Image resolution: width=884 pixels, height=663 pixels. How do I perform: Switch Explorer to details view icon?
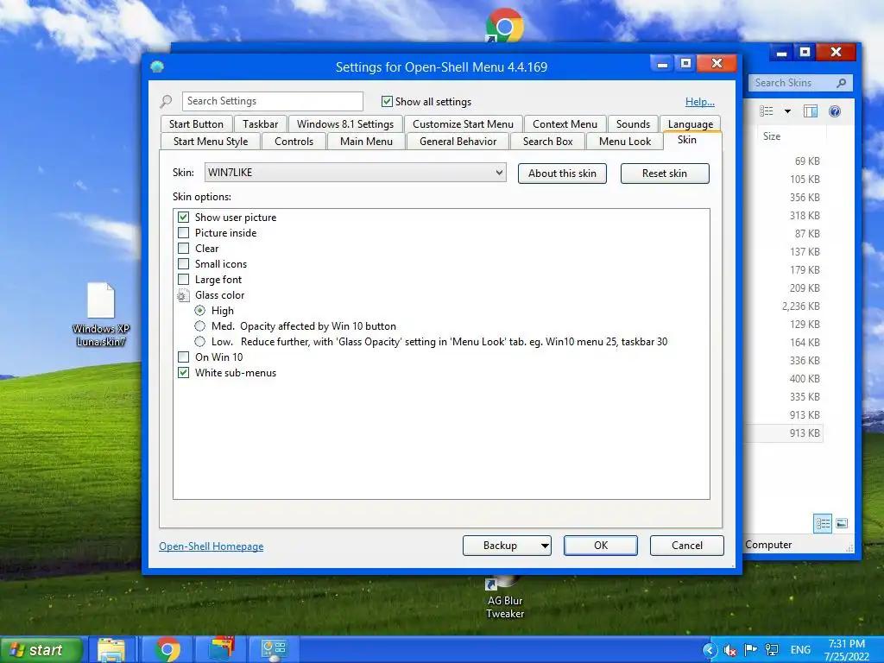coord(823,523)
